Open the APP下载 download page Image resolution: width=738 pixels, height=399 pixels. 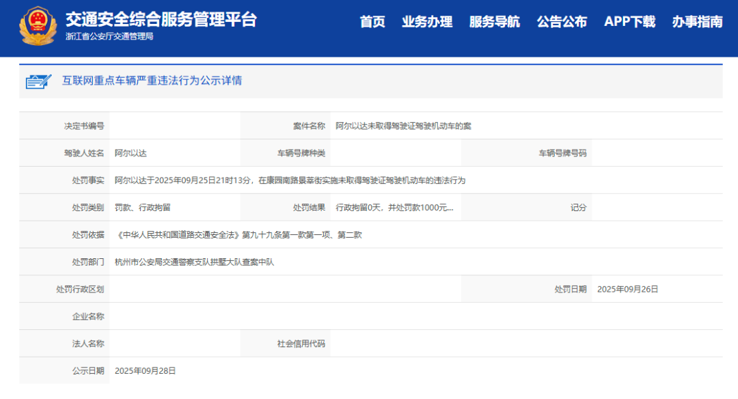click(x=629, y=22)
